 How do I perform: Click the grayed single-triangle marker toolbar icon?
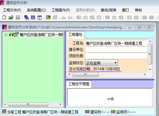tap(64, 17)
